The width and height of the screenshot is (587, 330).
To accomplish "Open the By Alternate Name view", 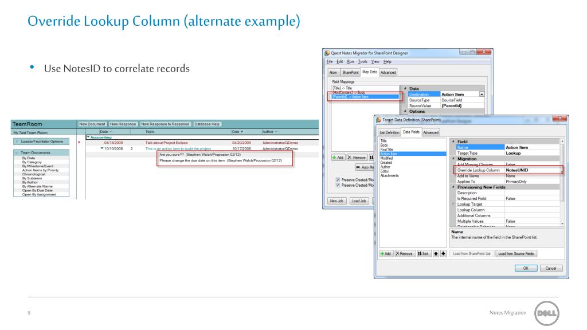I will coord(37,186).
